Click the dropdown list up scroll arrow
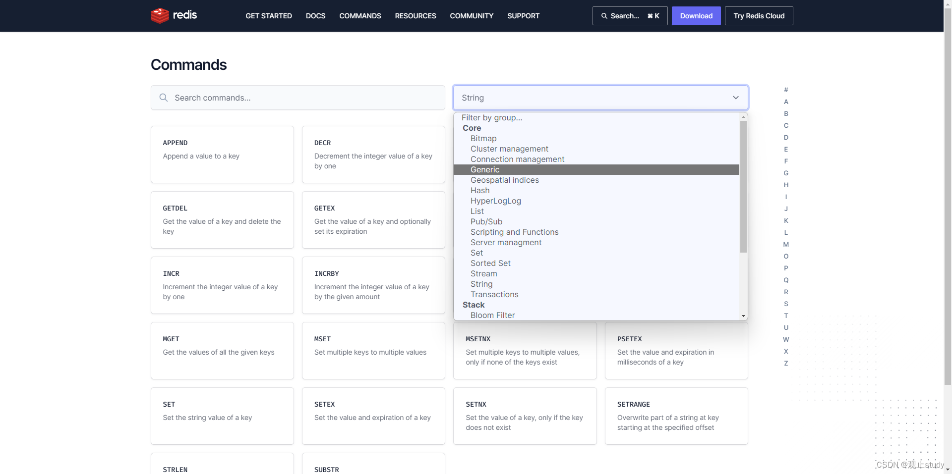Image resolution: width=952 pixels, height=474 pixels. [x=743, y=117]
